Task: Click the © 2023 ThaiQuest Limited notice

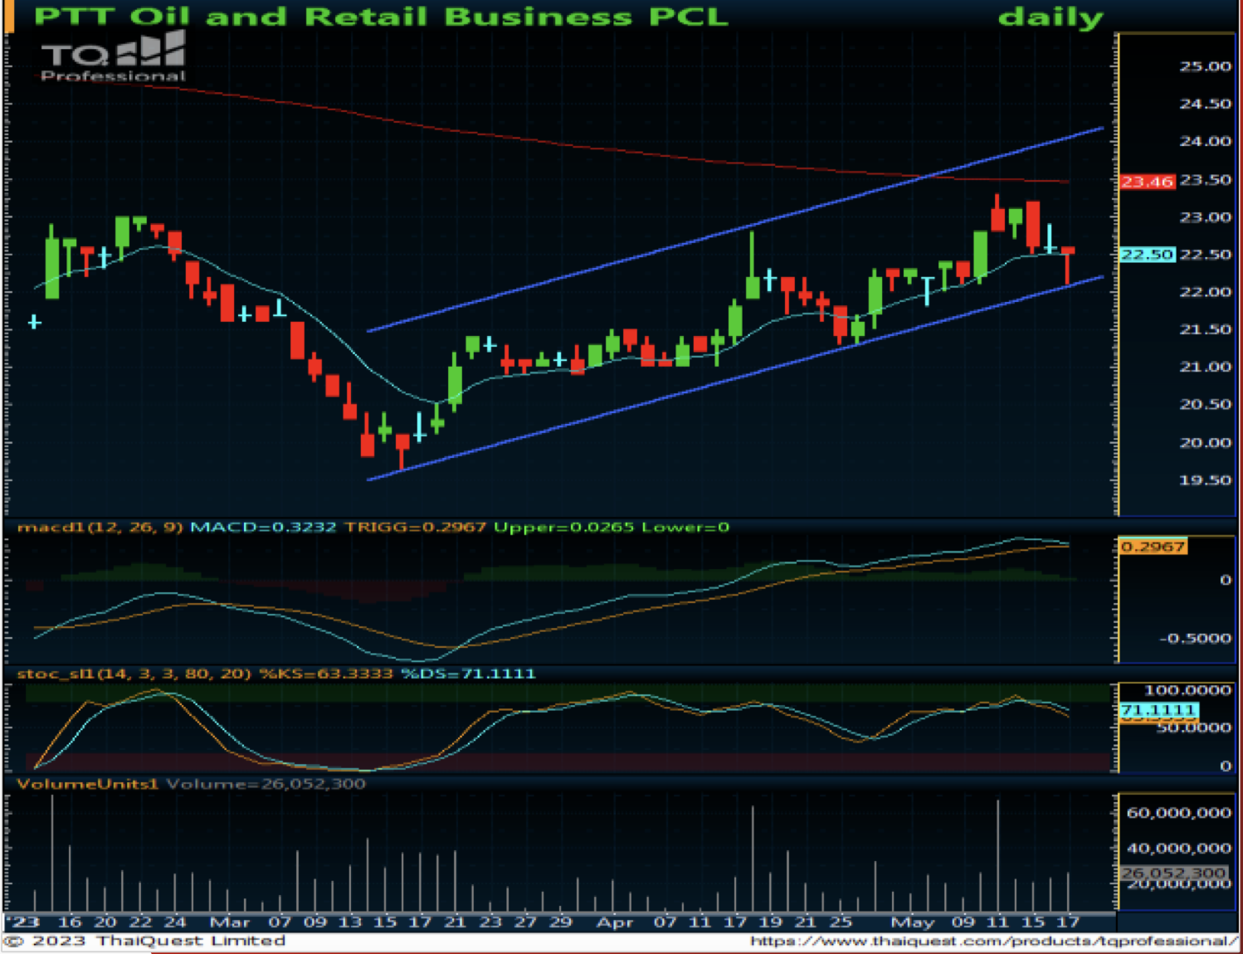Action: point(144,941)
